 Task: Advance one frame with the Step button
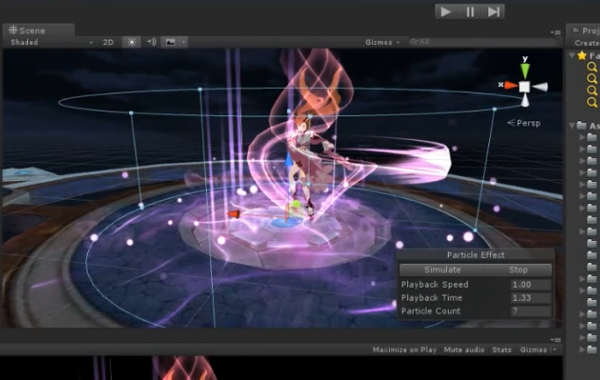[494, 11]
